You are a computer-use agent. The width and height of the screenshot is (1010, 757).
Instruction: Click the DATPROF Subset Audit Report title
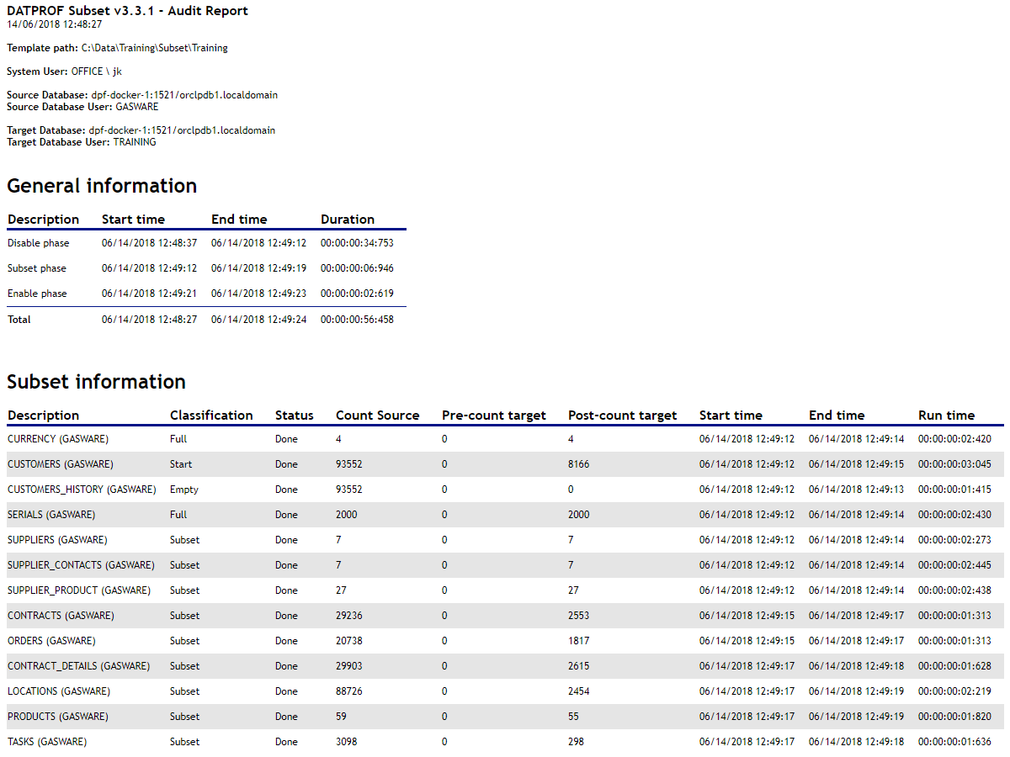(127, 11)
